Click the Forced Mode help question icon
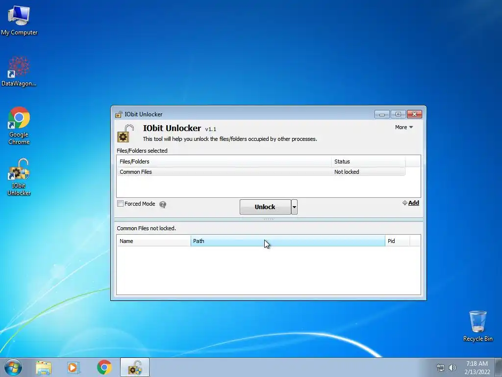 click(x=163, y=205)
